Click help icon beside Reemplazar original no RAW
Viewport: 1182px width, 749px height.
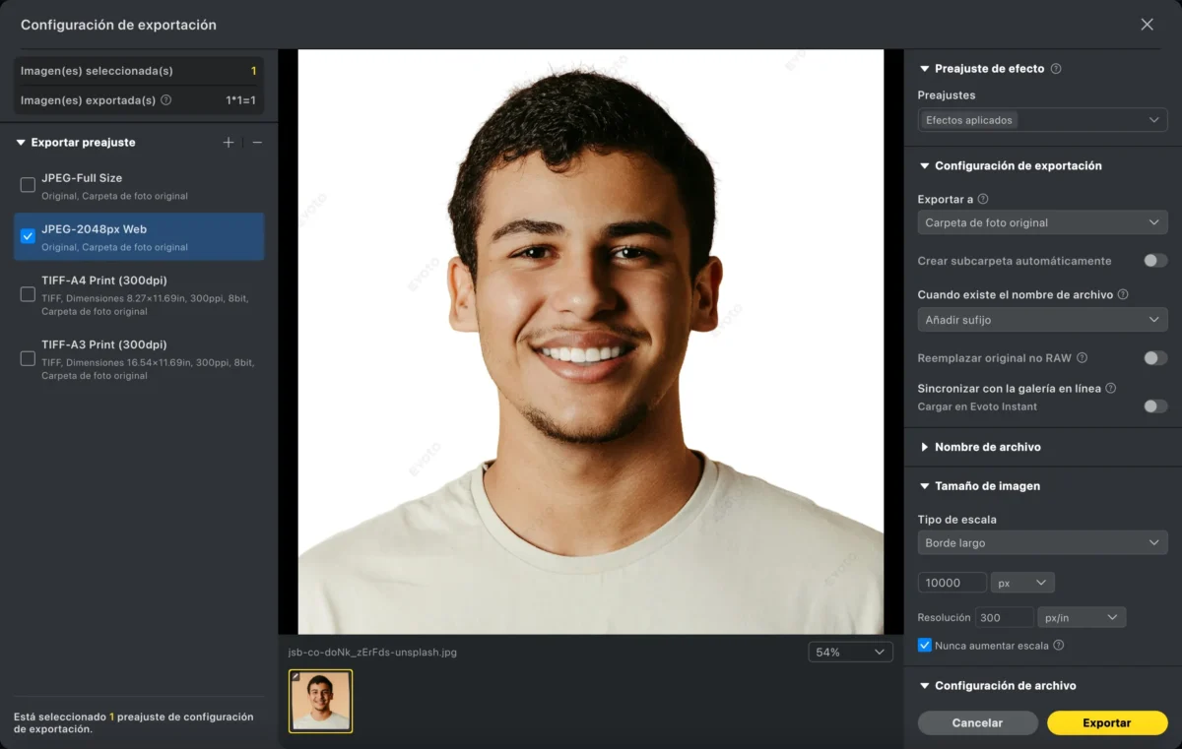tap(1082, 358)
